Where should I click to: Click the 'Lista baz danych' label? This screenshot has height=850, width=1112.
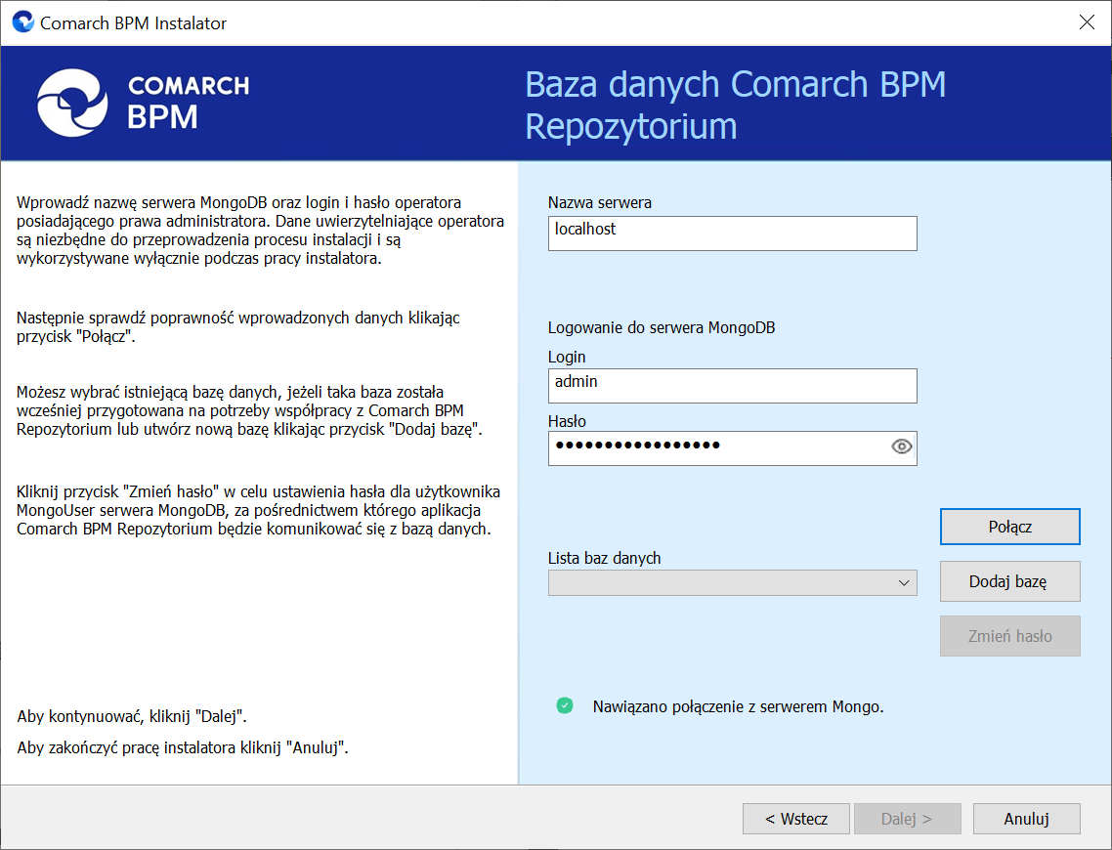pos(604,558)
